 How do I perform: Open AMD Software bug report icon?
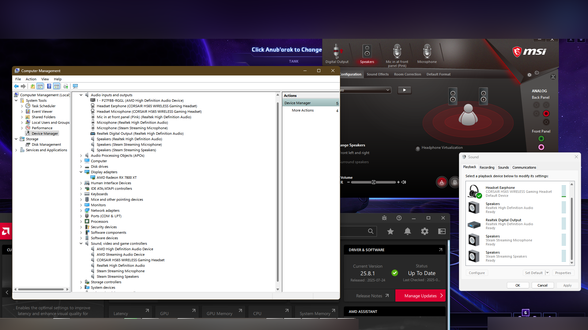(384, 218)
